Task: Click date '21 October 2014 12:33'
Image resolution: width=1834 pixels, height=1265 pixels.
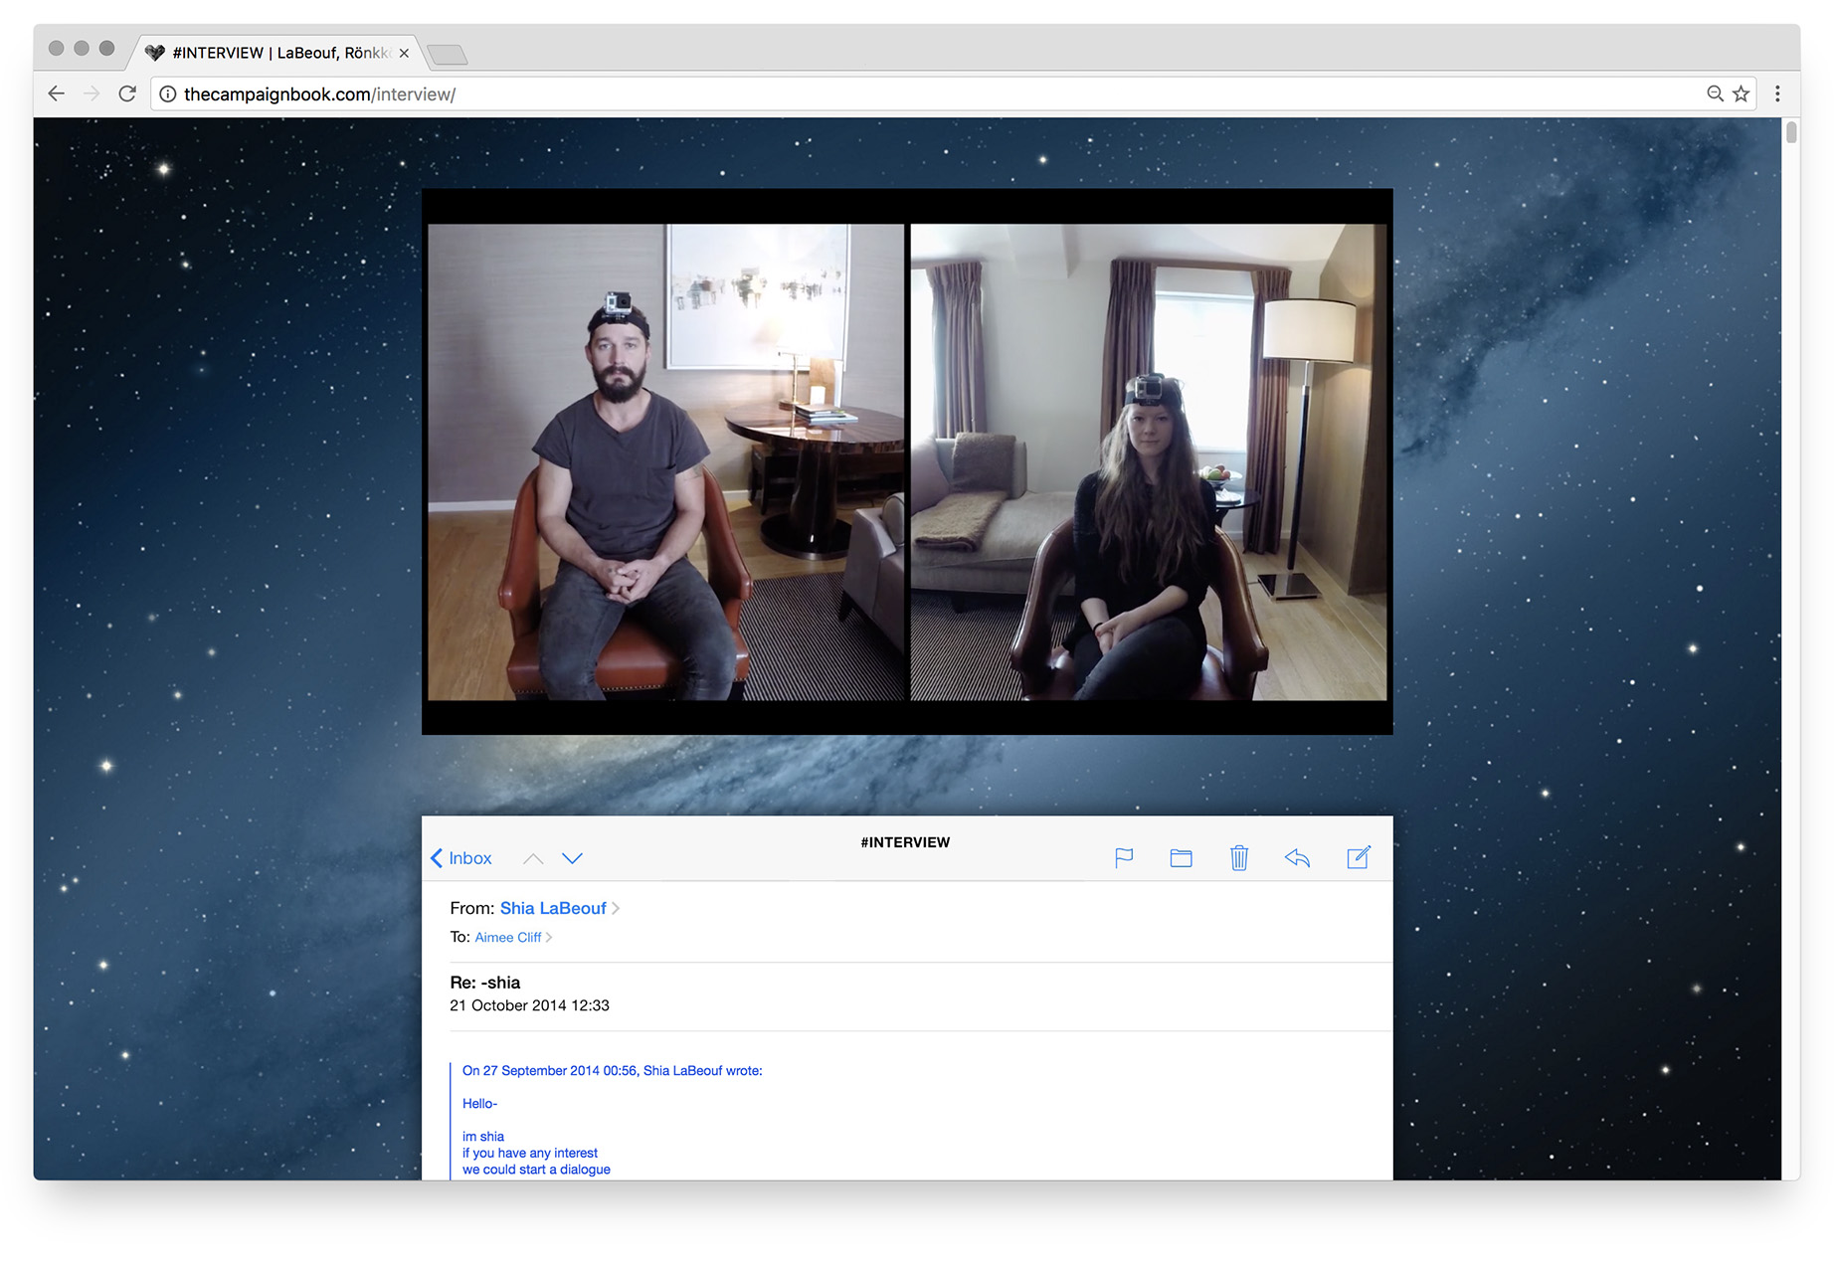Action: (x=529, y=1005)
